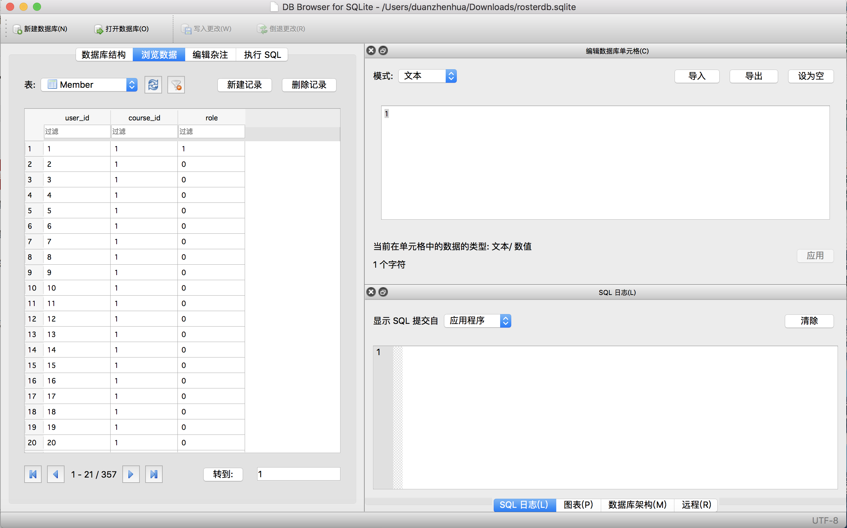
Task: Click the refresh table data icon
Action: [x=153, y=85]
